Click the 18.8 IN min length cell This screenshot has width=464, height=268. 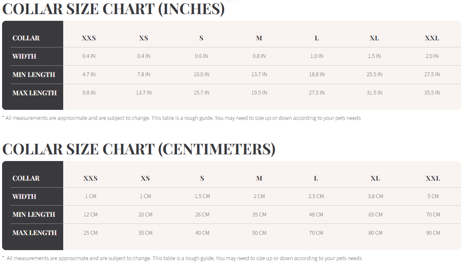click(x=317, y=74)
